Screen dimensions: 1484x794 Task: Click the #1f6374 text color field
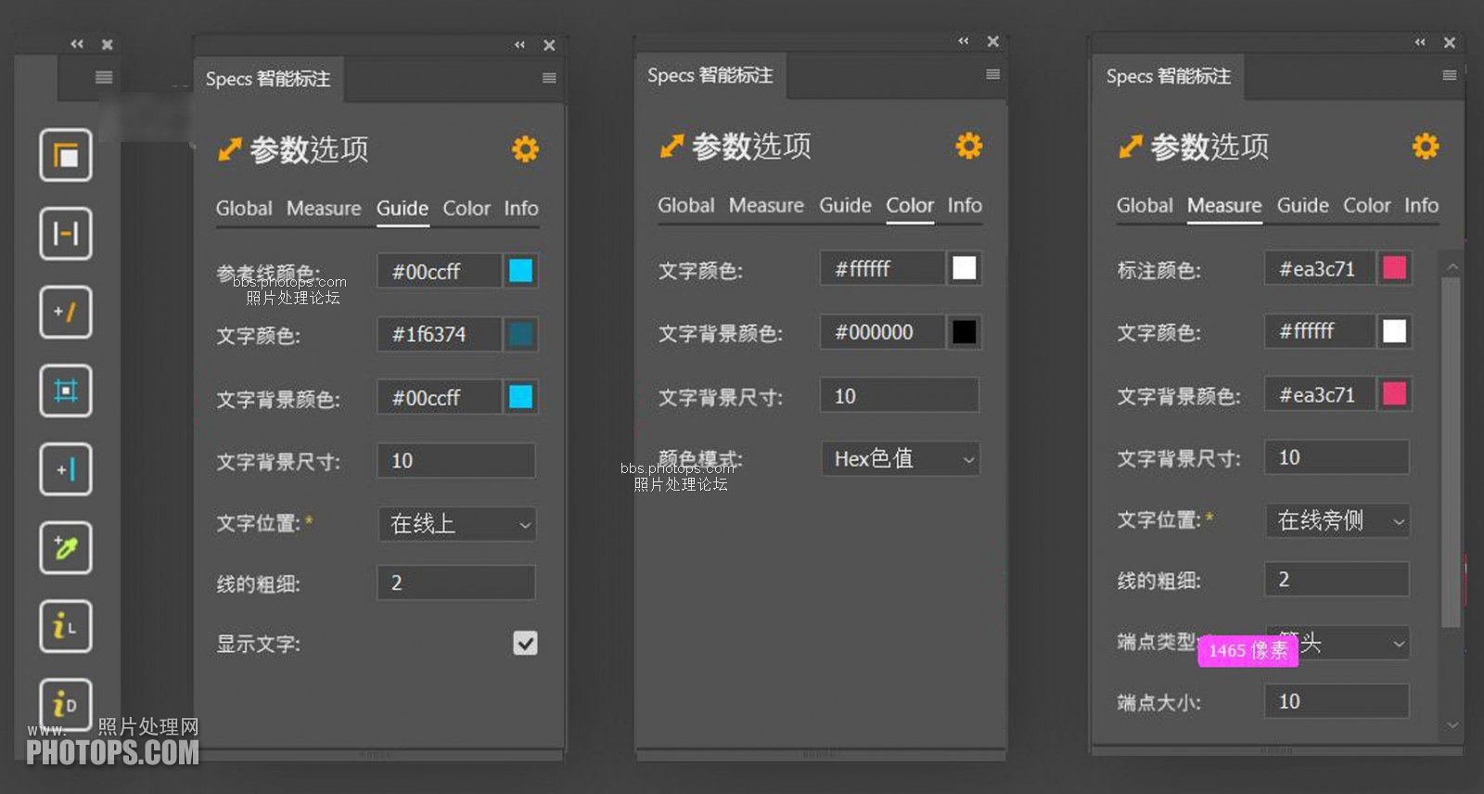[x=440, y=334]
